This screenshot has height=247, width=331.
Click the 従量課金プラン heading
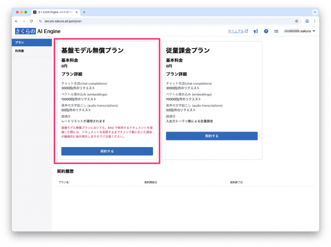(188, 51)
